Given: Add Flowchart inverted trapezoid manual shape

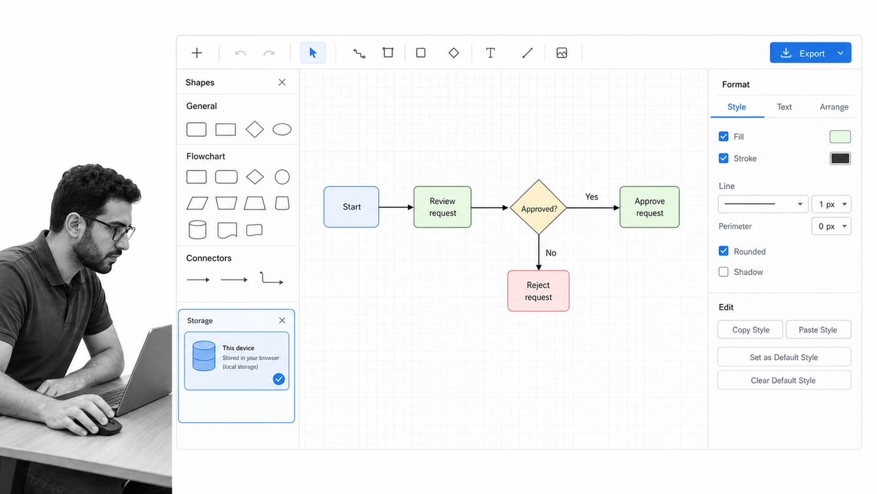Looking at the screenshot, I should pyautogui.click(x=227, y=203).
